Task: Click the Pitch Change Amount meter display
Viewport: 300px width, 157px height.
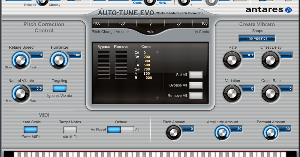Action: (x=150, y=23)
